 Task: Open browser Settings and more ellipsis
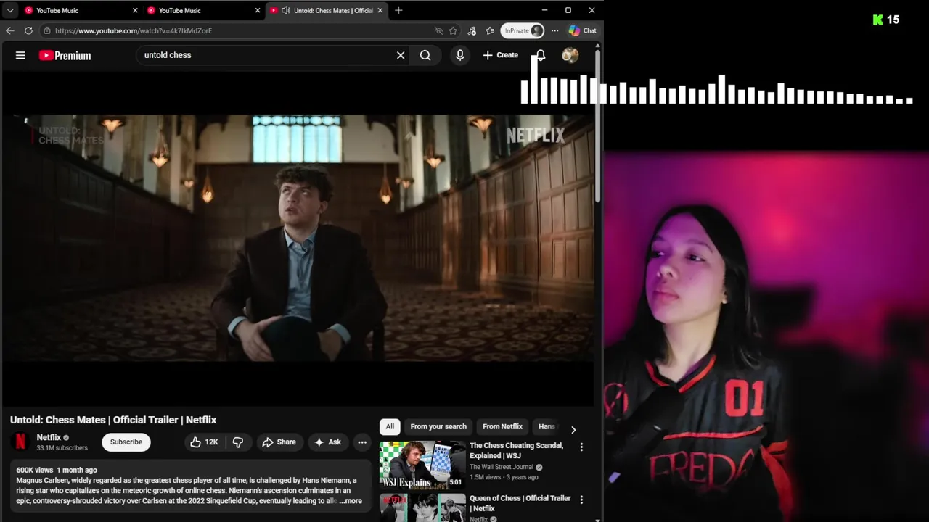pos(554,30)
